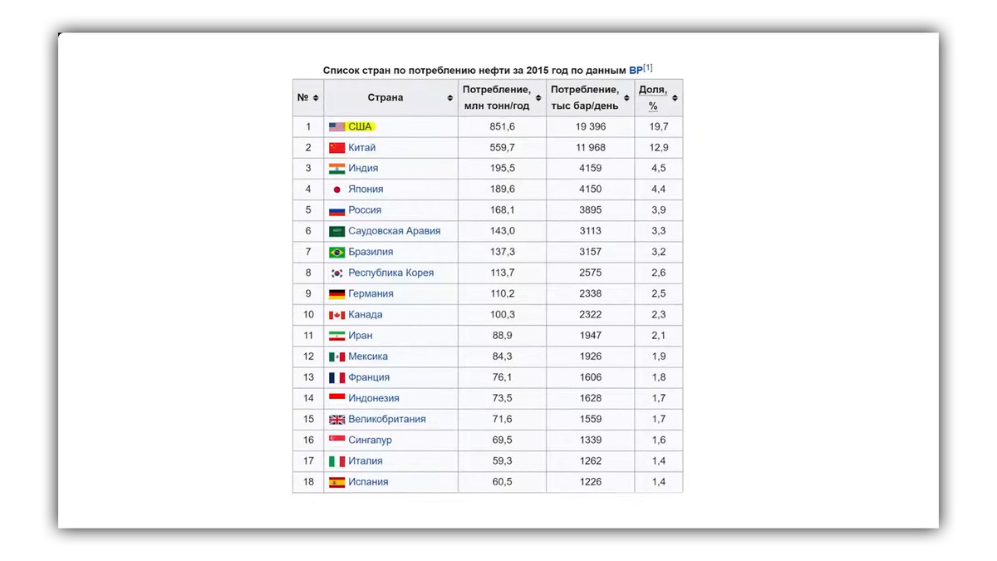Open the Испания country link
Viewport: 997px width, 561px height.
coord(368,481)
